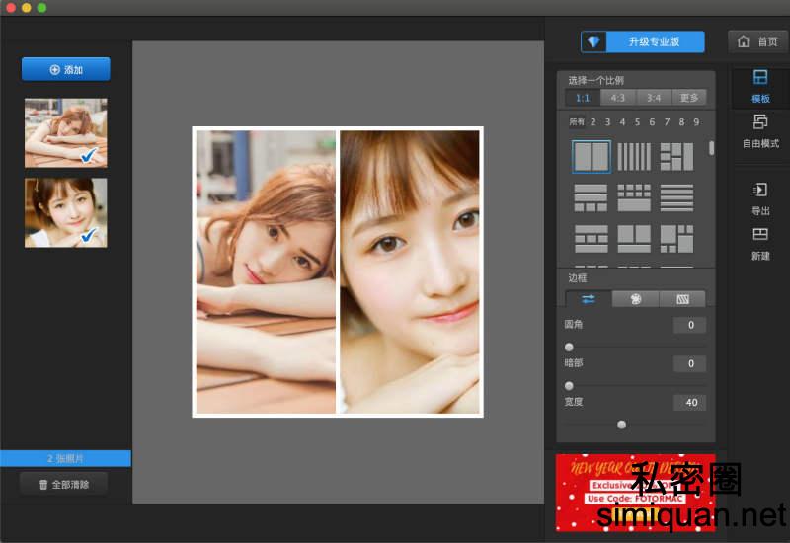Switch to 自由模式 freestyle mode
Image resolution: width=790 pixels, height=543 pixels.
[x=760, y=130]
